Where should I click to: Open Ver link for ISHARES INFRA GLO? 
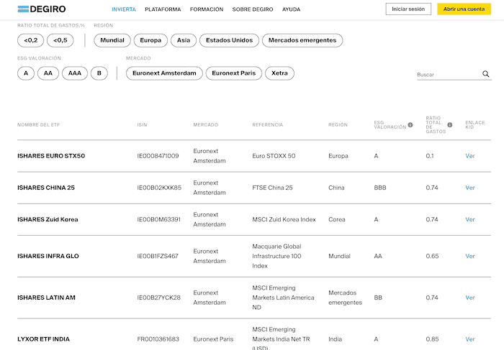[470, 256]
